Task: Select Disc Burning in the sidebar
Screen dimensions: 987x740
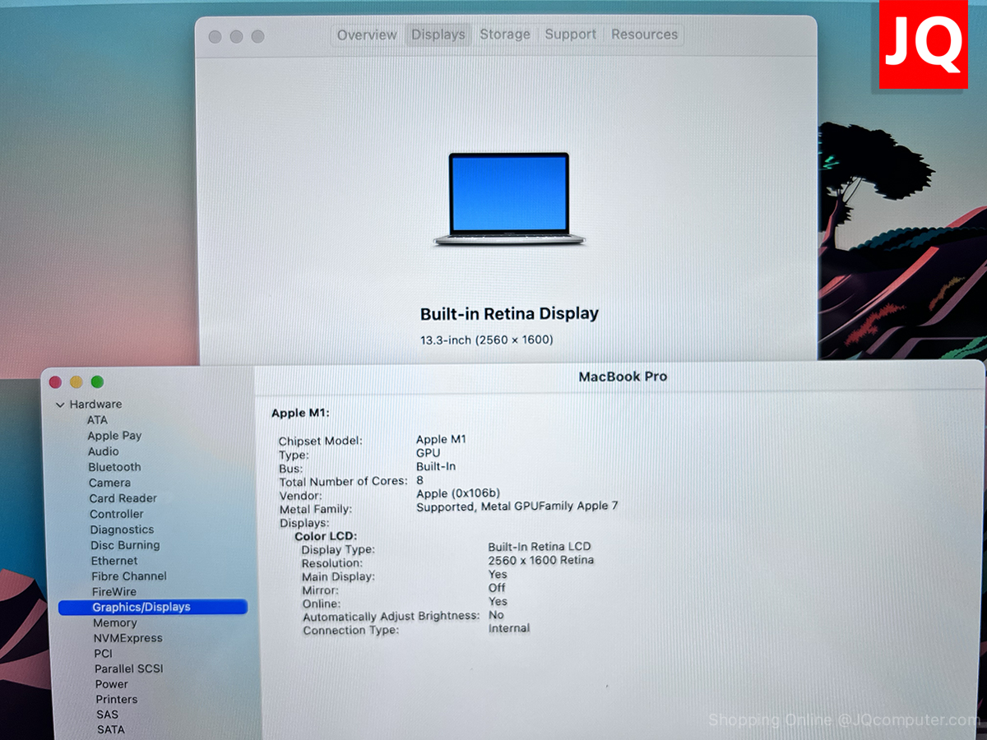Action: tap(125, 545)
